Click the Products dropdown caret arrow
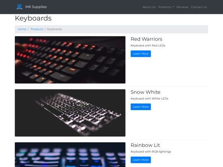The width and height of the screenshot is (223, 167). pos(173,7)
